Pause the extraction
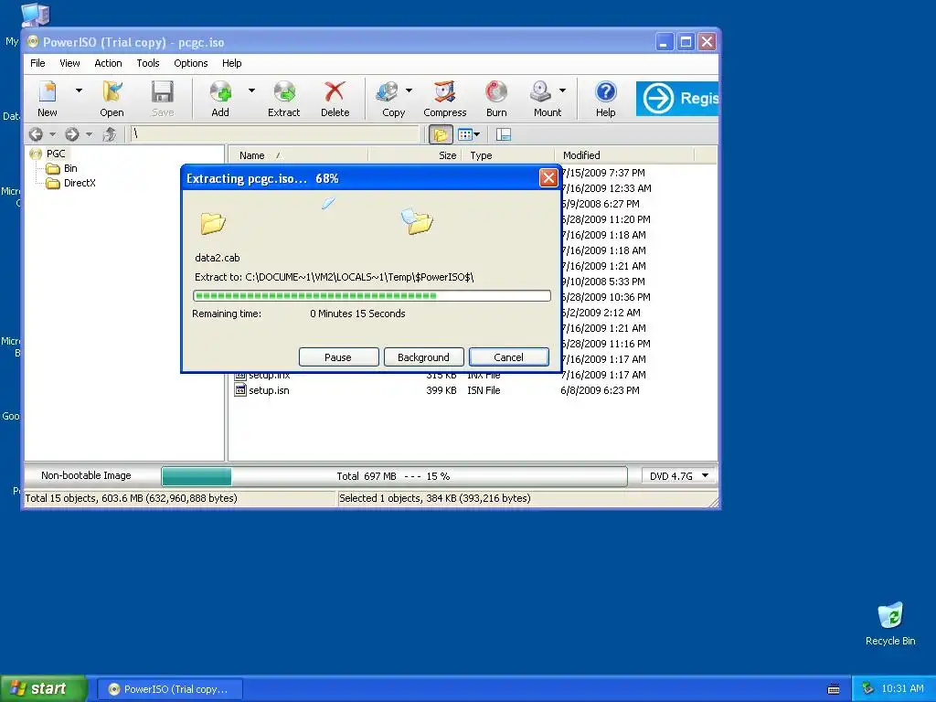The height and width of the screenshot is (702, 936). (338, 357)
